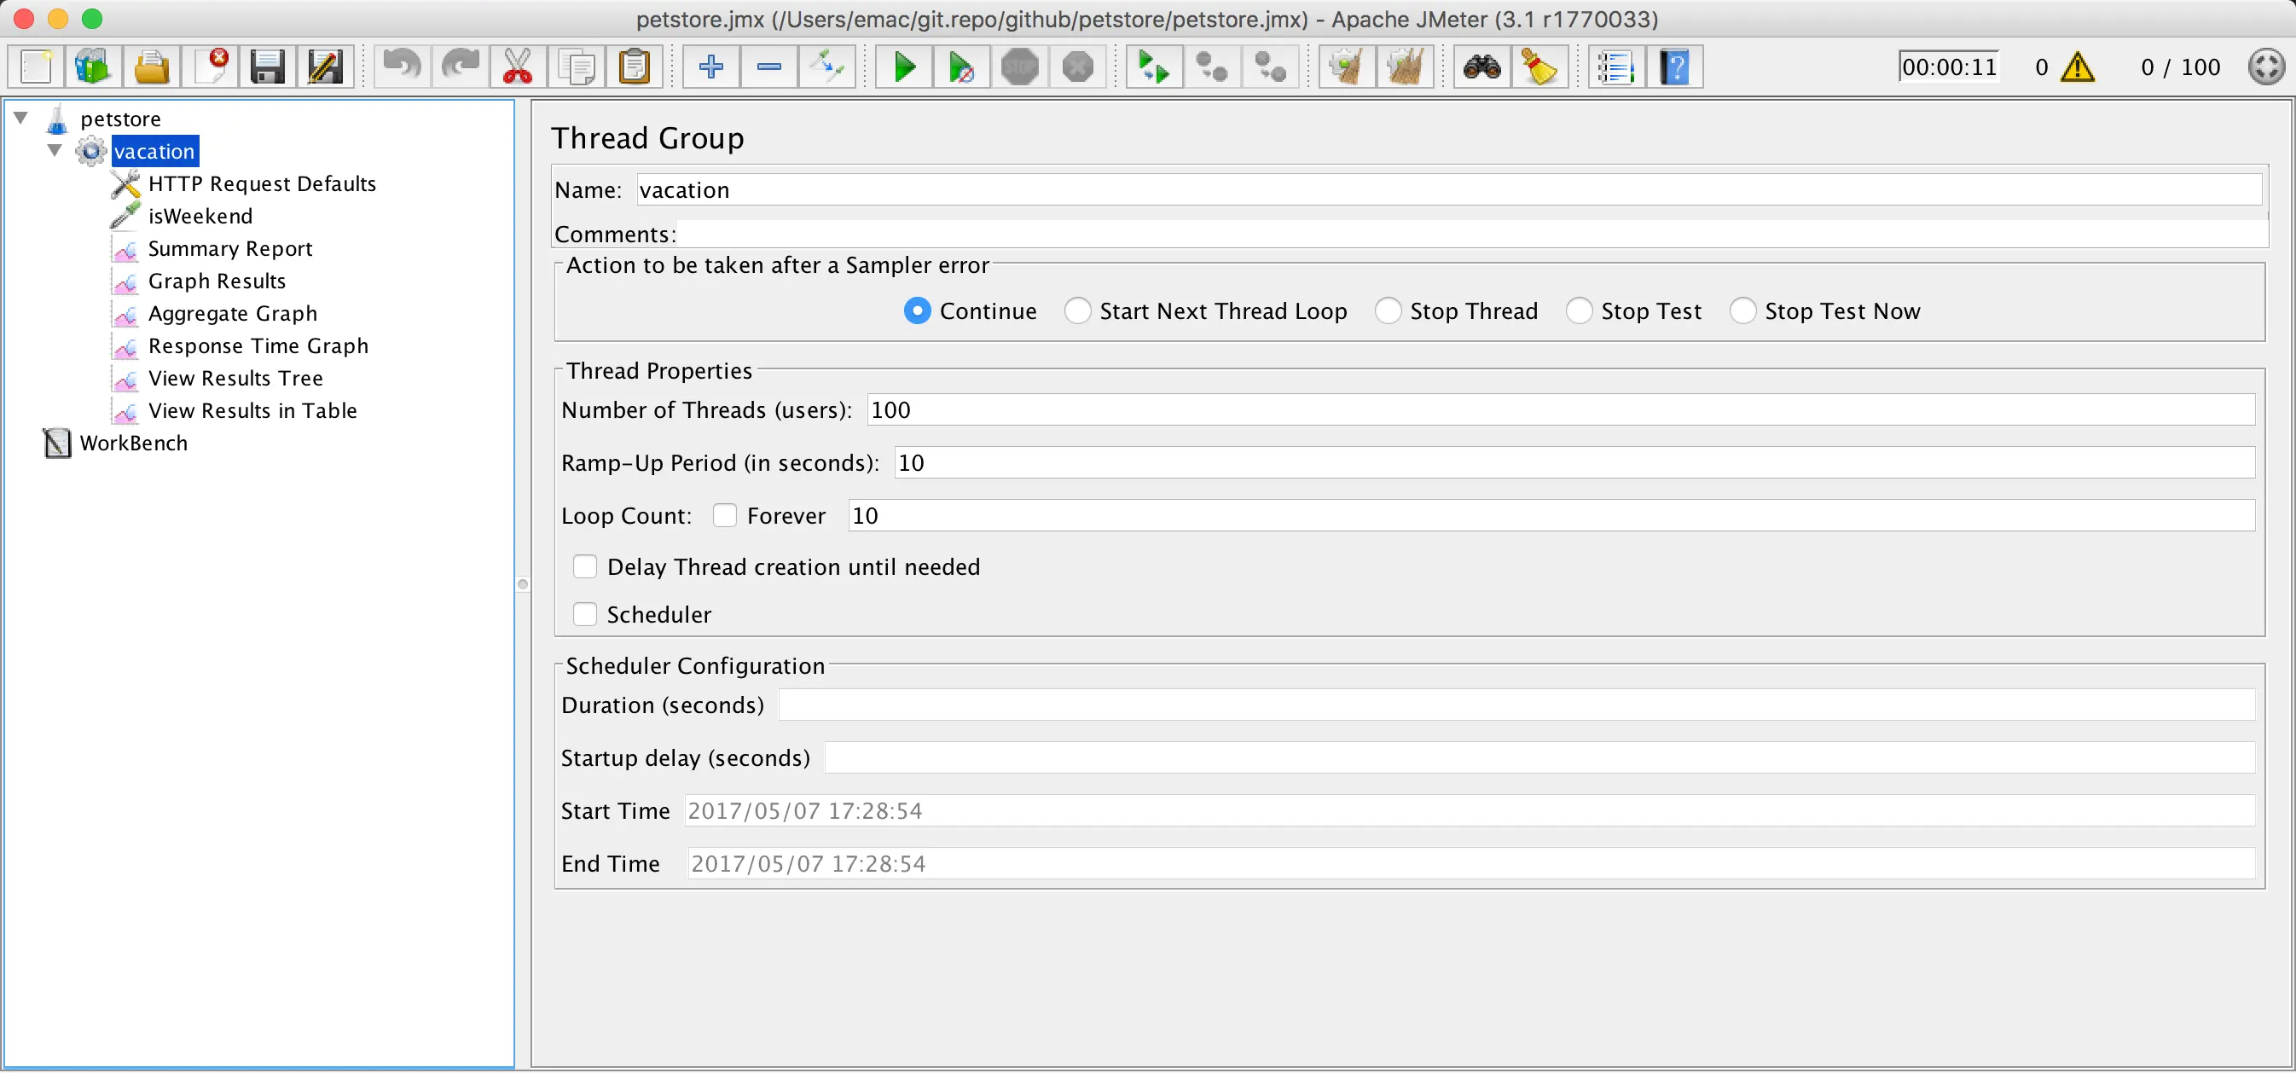Collapse the vacation thread group node
This screenshot has height=1073, width=2296.
point(55,151)
